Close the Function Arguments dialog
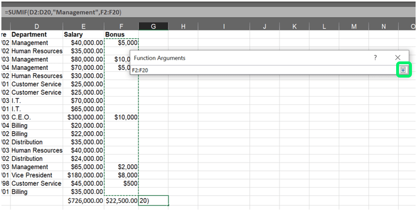 point(398,58)
